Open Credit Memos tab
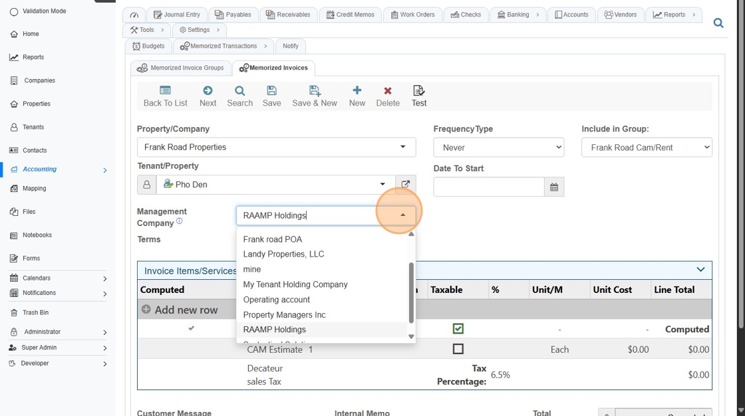The width and height of the screenshot is (745, 416). [350, 15]
